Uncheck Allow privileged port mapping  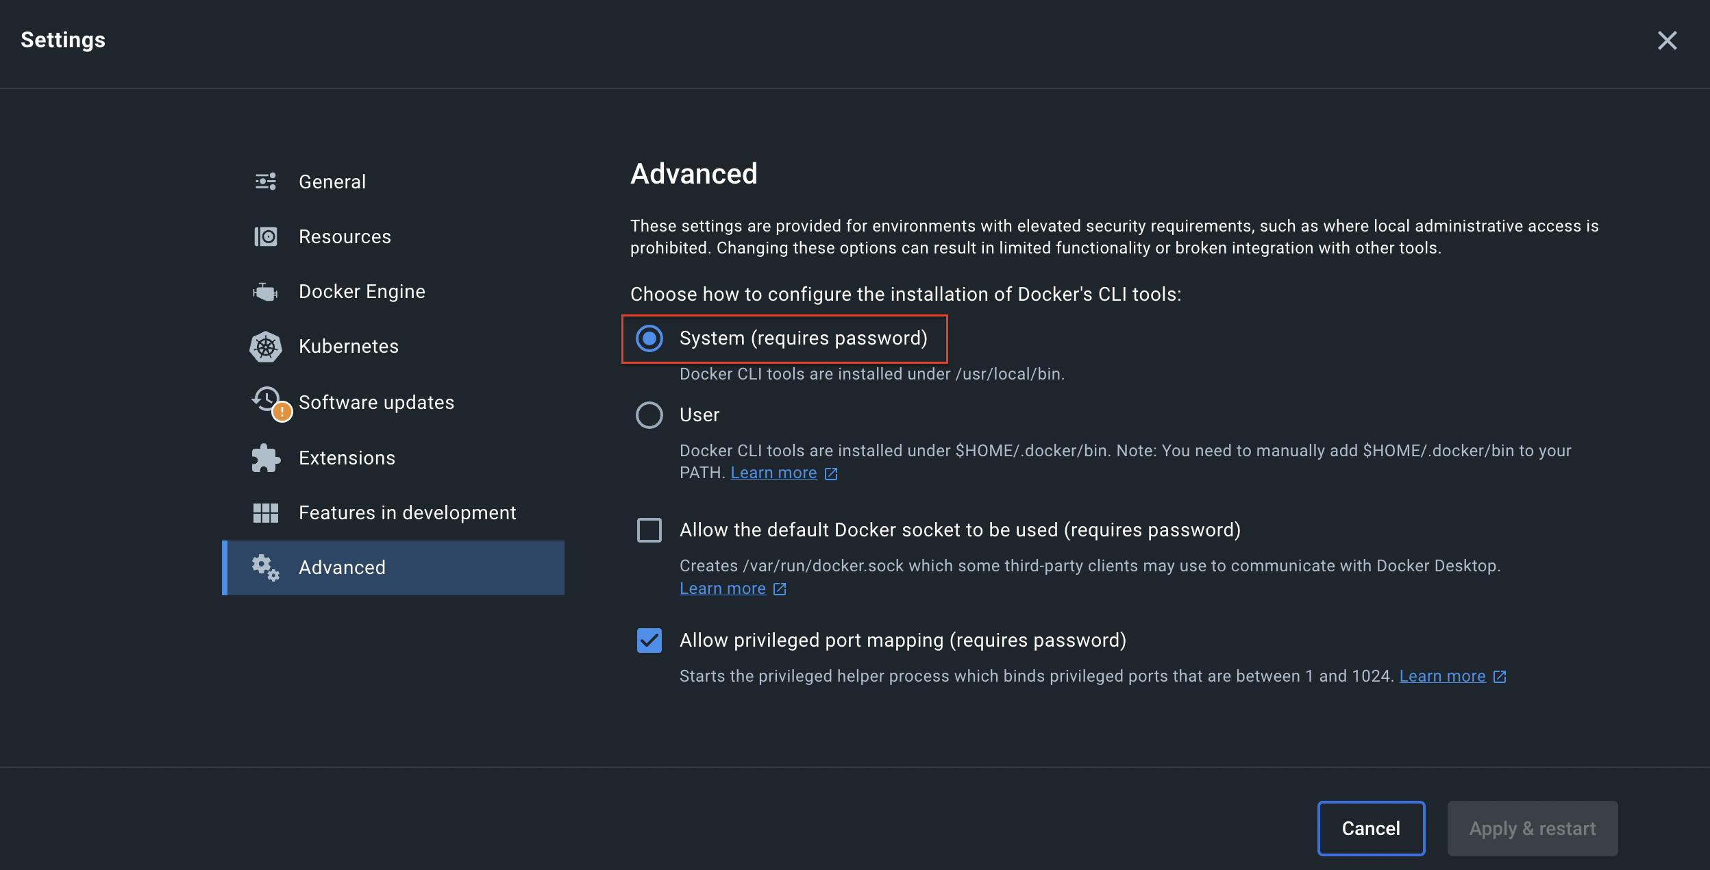pos(649,641)
